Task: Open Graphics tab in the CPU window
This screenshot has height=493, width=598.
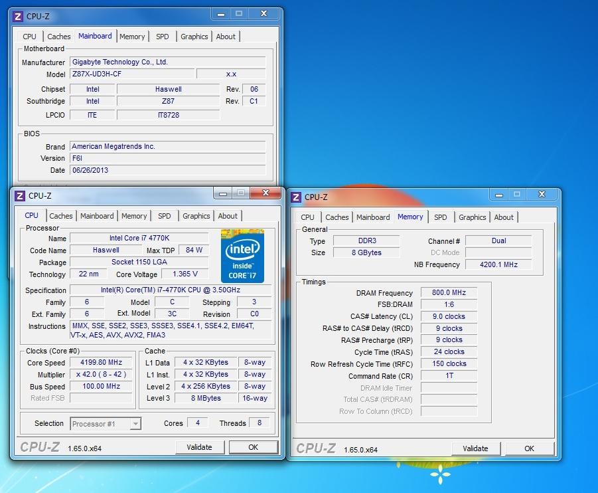Action: tap(196, 216)
